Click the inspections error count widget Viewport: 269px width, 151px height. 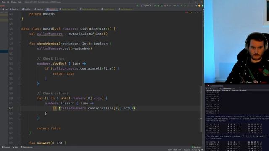pyautogui.click(x=191, y=13)
